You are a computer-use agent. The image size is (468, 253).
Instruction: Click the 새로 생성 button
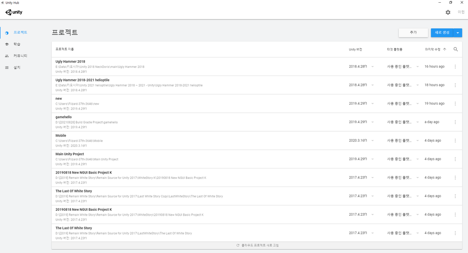(442, 33)
